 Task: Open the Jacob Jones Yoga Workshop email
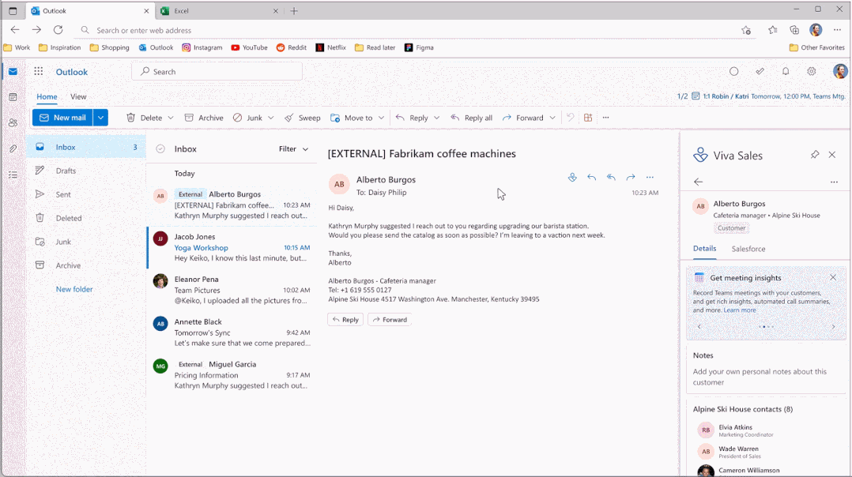pos(232,247)
